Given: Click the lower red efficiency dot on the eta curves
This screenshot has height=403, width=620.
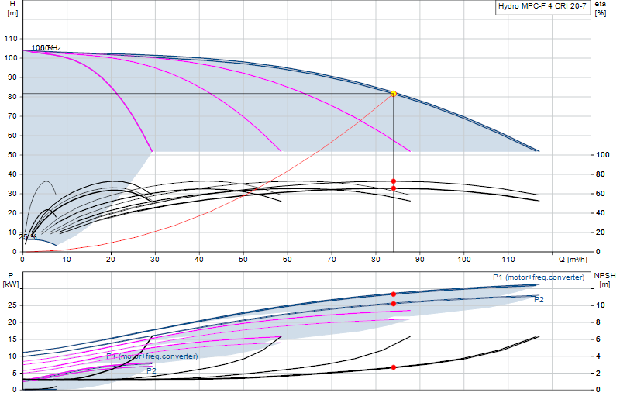Looking at the screenshot, I should tap(394, 188).
